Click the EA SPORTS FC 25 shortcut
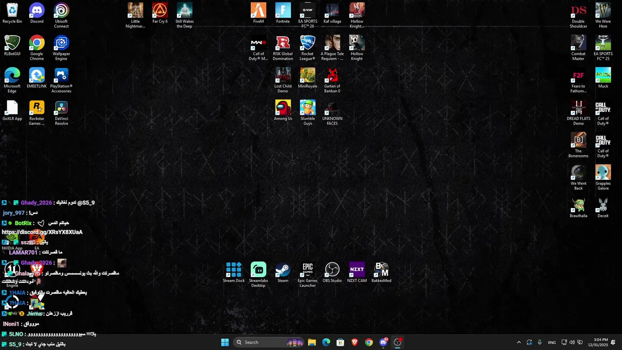The height and width of the screenshot is (350, 622). click(x=603, y=48)
